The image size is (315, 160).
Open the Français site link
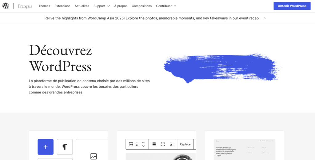tap(25, 6)
